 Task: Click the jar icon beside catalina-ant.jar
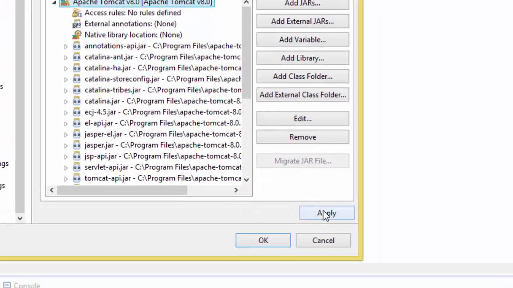[77, 57]
